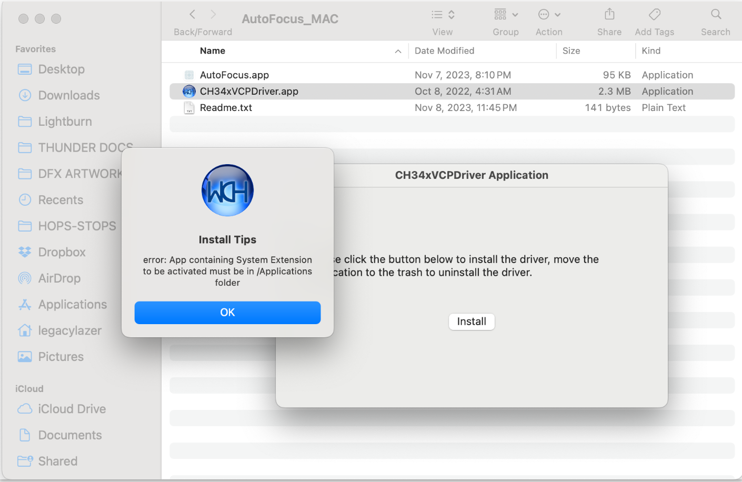Select the CH34xVCPDriver.app file name
This screenshot has height=482, width=742.
pyautogui.click(x=249, y=92)
